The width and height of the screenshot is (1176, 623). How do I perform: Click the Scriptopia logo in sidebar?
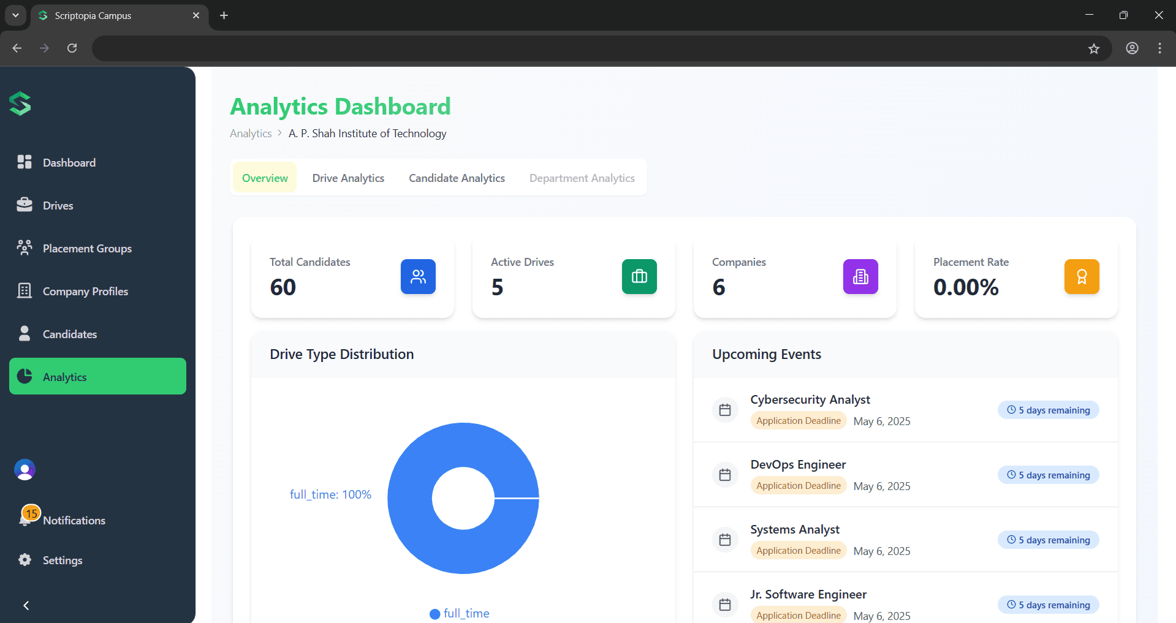pos(20,104)
